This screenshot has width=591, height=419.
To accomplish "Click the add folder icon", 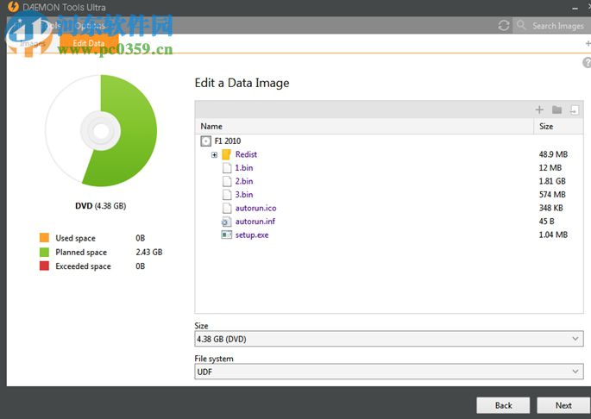I will pos(556,109).
